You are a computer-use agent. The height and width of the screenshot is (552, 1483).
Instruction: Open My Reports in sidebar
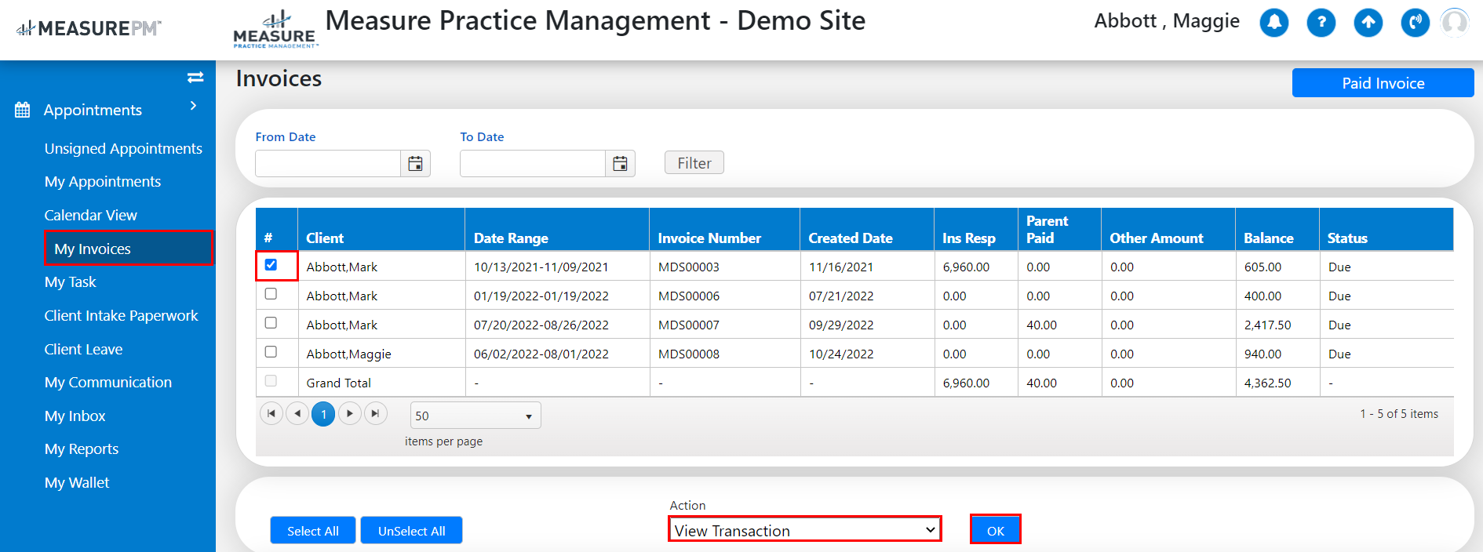click(x=82, y=448)
